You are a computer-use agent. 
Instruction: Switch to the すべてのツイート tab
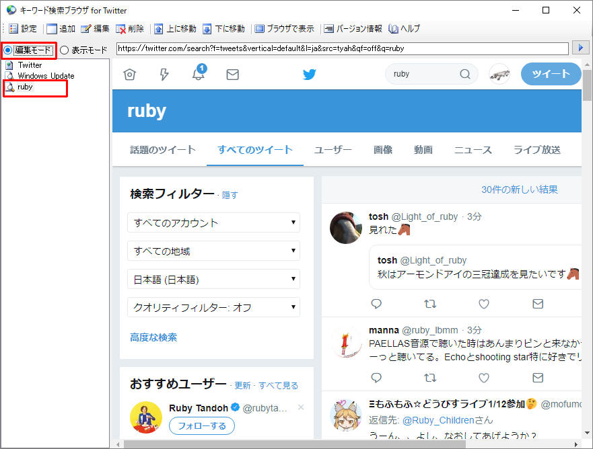click(255, 150)
